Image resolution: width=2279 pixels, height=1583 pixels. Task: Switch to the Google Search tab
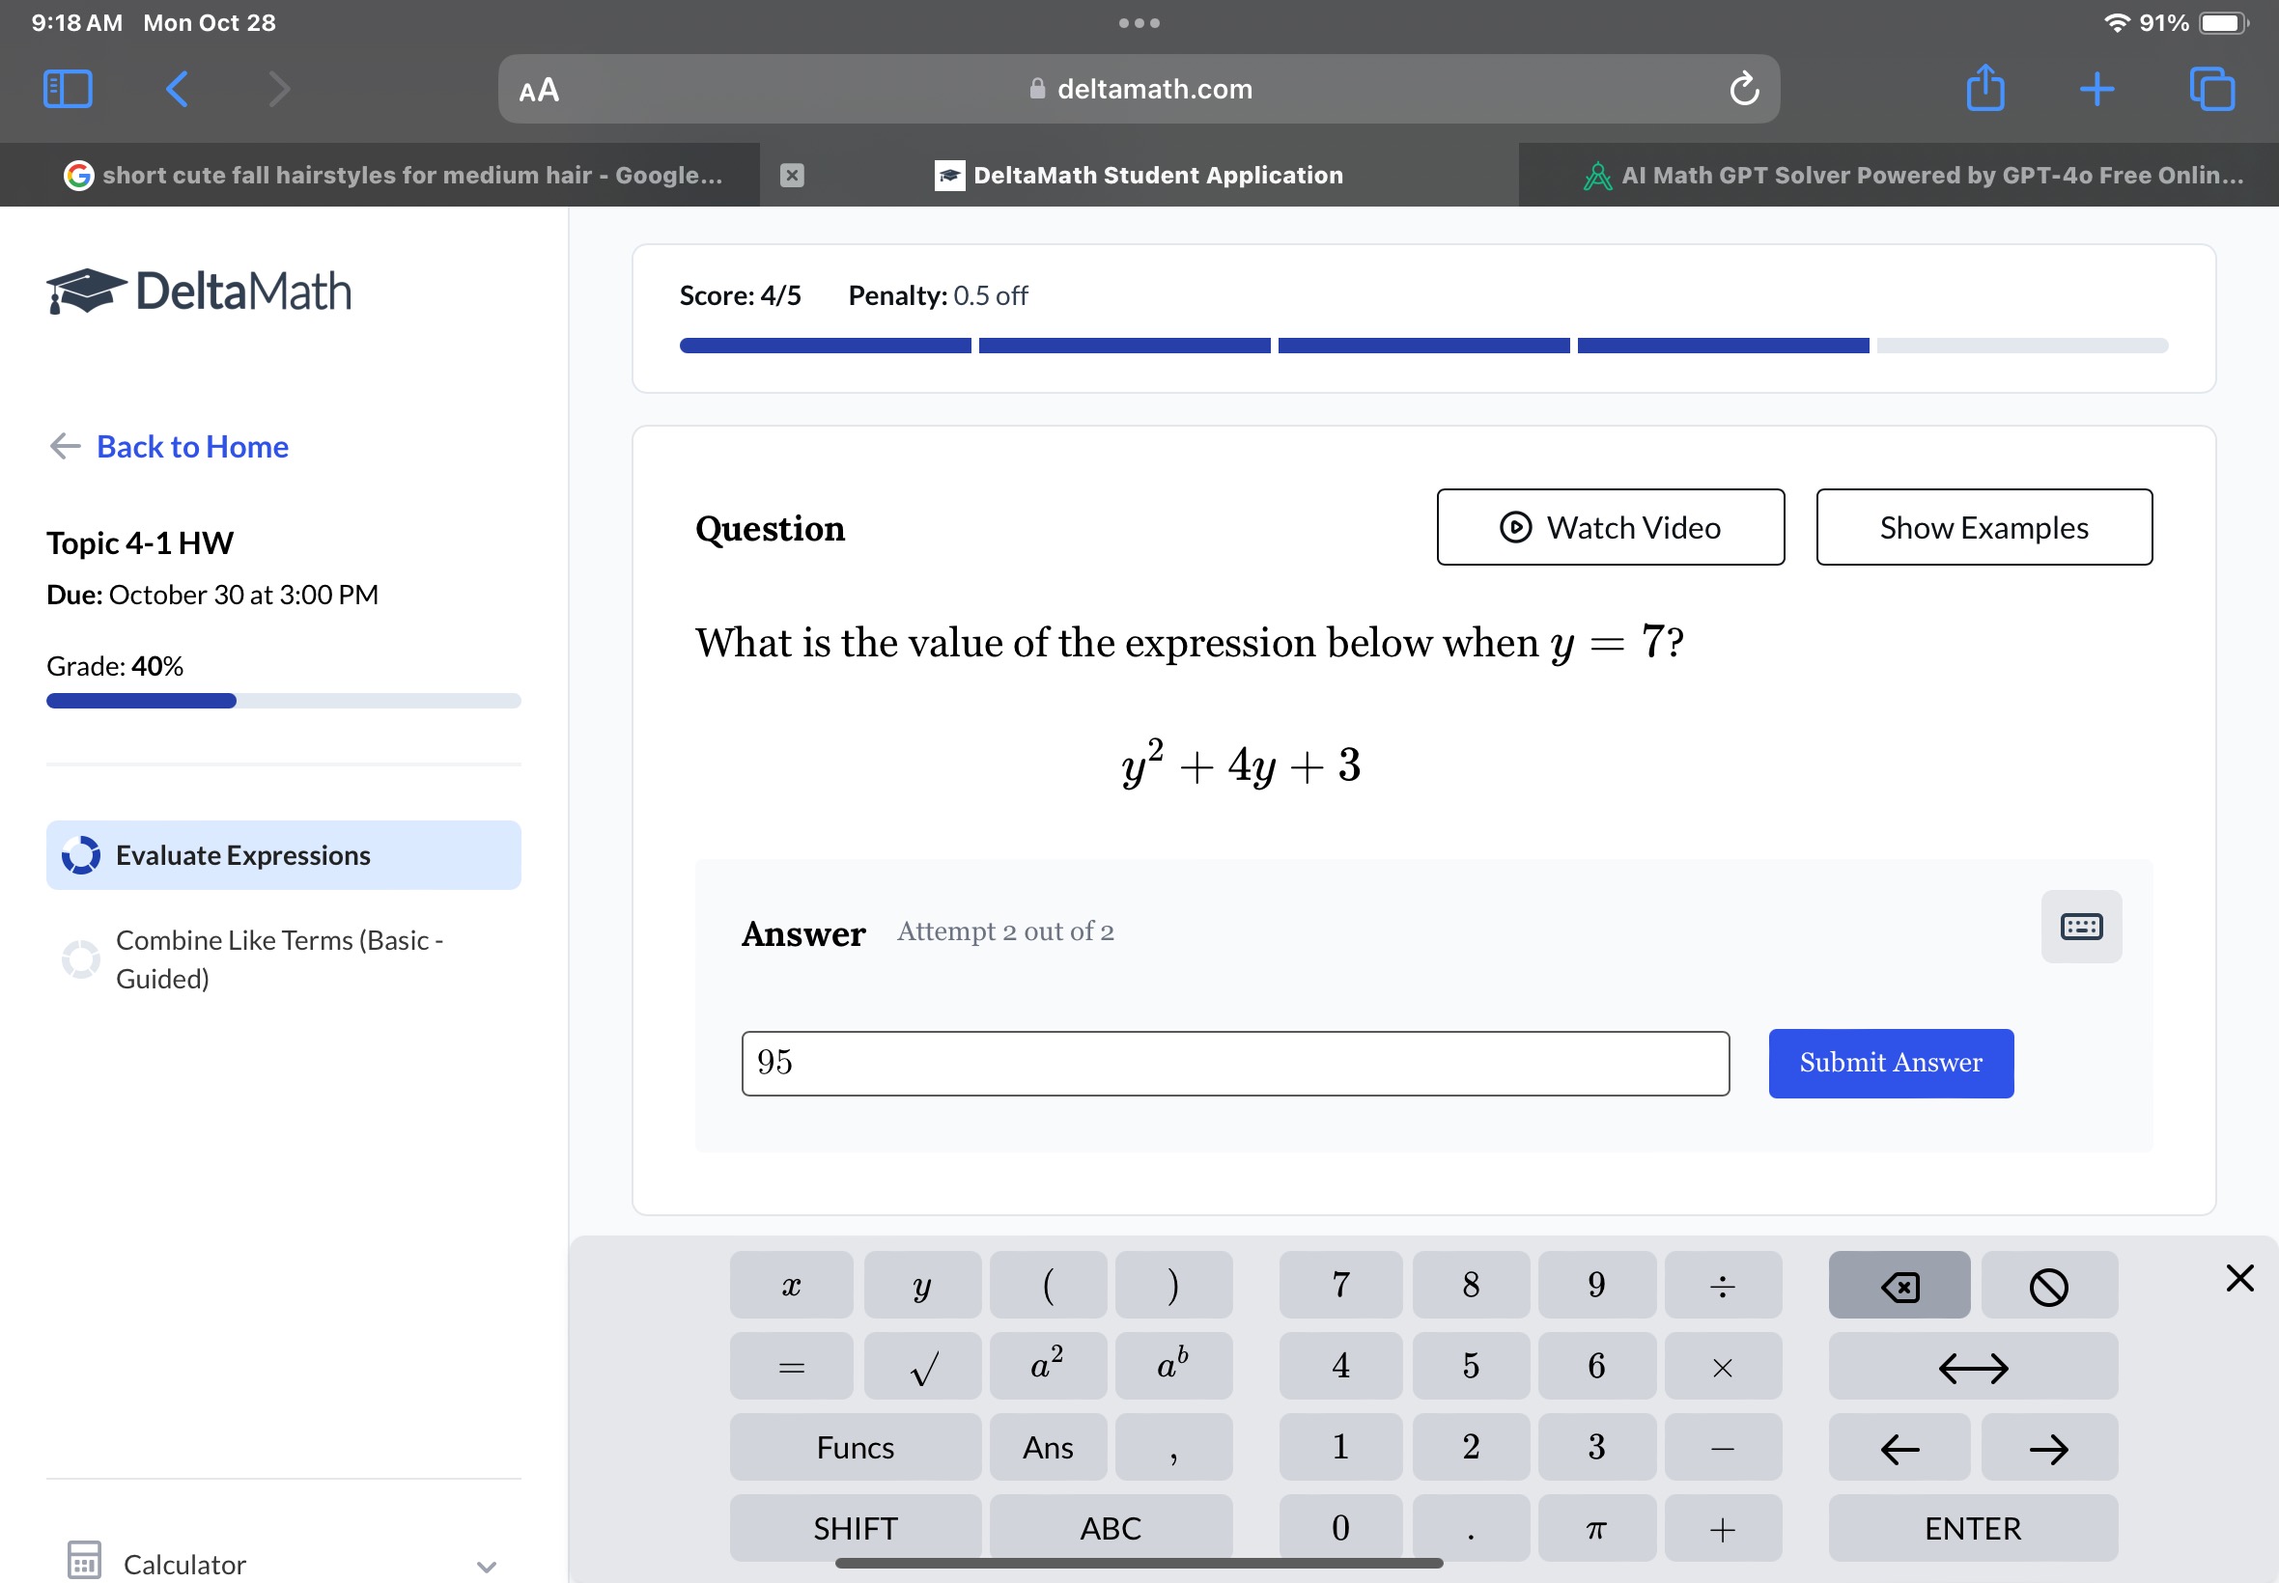[414, 175]
